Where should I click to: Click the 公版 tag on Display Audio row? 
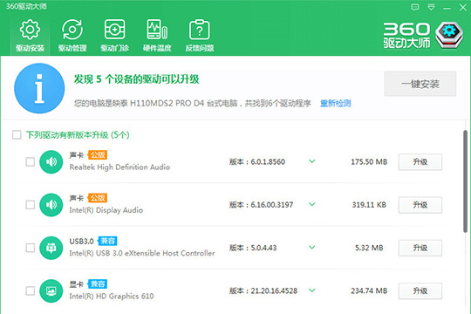(98, 198)
